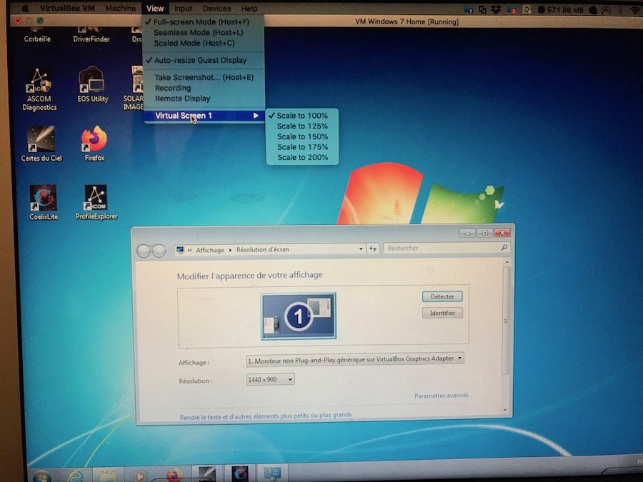643x482 pixels.
Task: Click the Affichage breadcrumb in address bar
Action: (210, 250)
